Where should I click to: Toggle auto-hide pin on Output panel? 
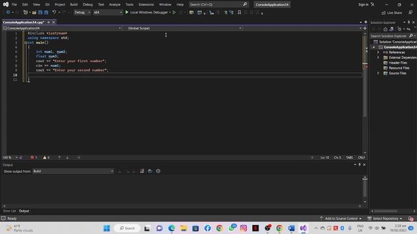click(360, 164)
